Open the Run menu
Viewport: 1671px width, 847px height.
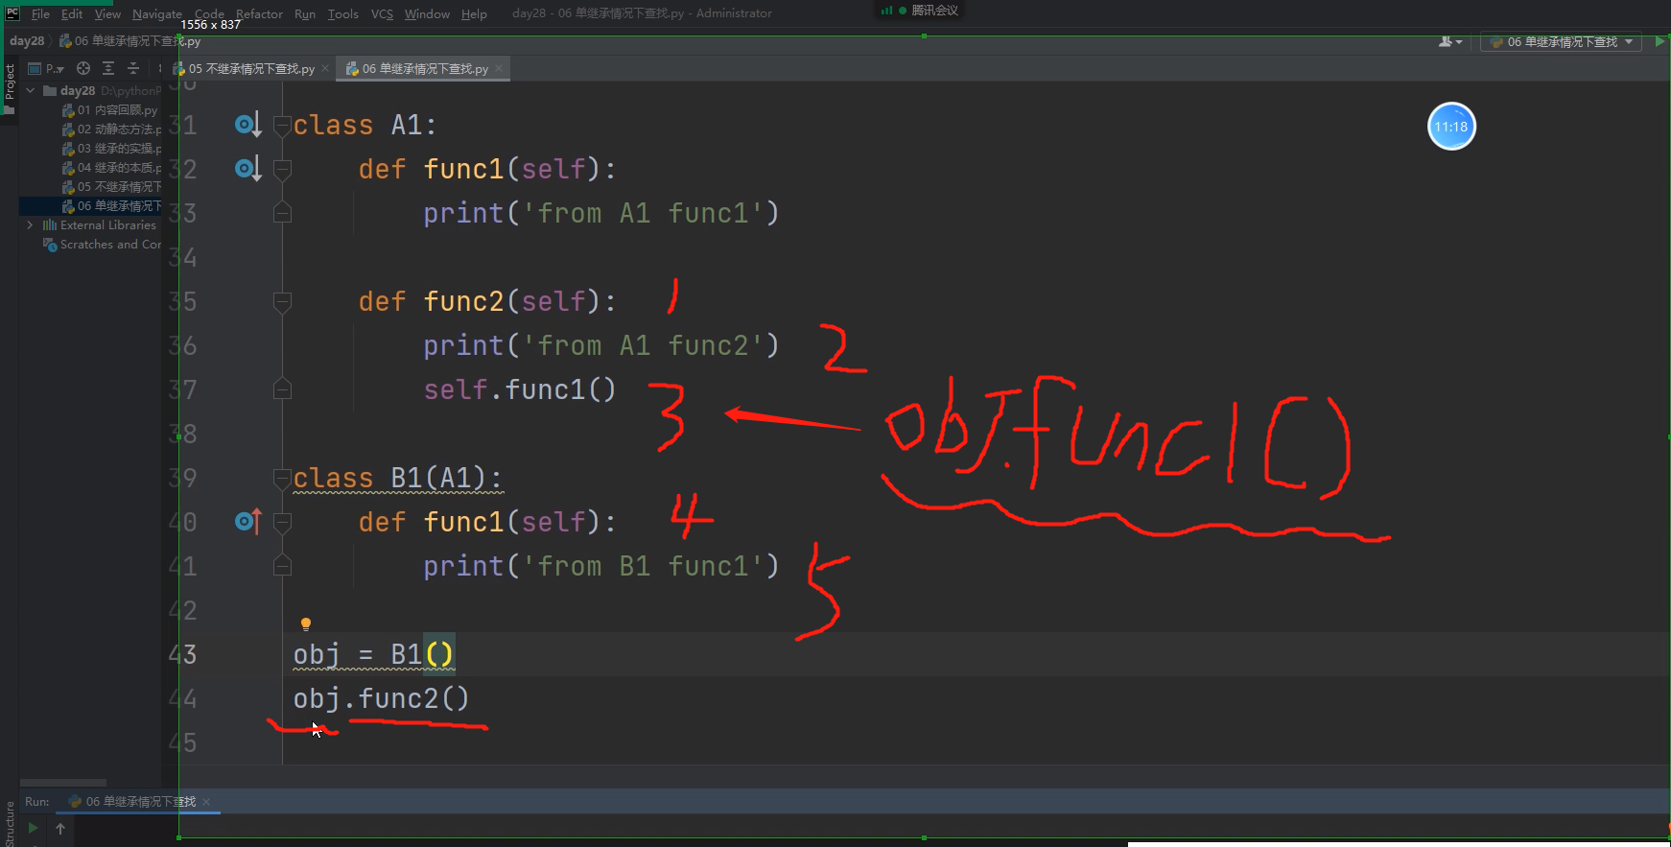click(x=305, y=13)
